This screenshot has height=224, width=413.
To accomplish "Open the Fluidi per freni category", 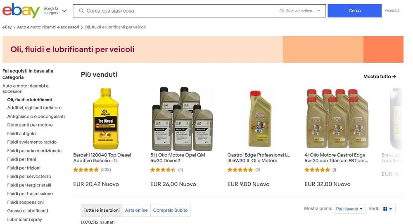I will [x=21, y=159].
